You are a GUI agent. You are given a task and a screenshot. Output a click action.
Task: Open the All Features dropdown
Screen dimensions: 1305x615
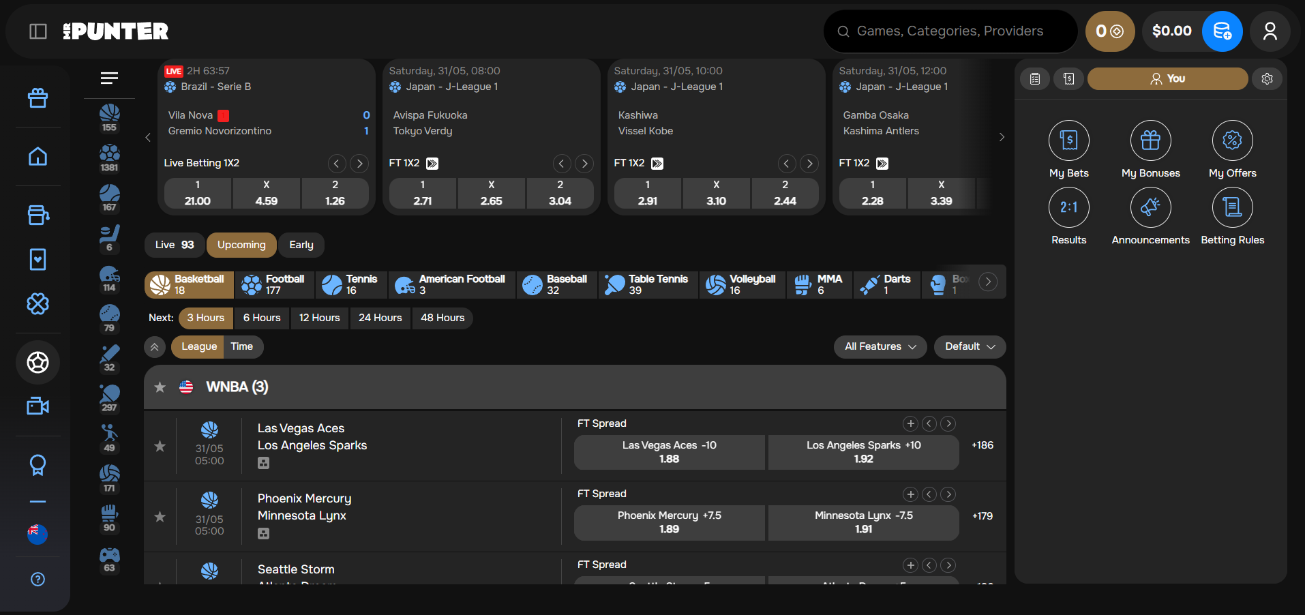880,346
